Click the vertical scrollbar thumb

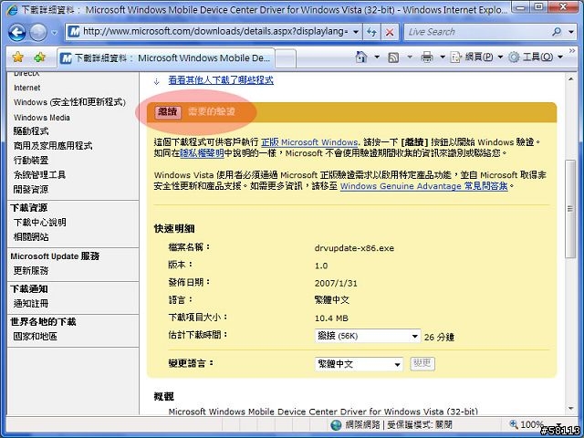(570, 209)
